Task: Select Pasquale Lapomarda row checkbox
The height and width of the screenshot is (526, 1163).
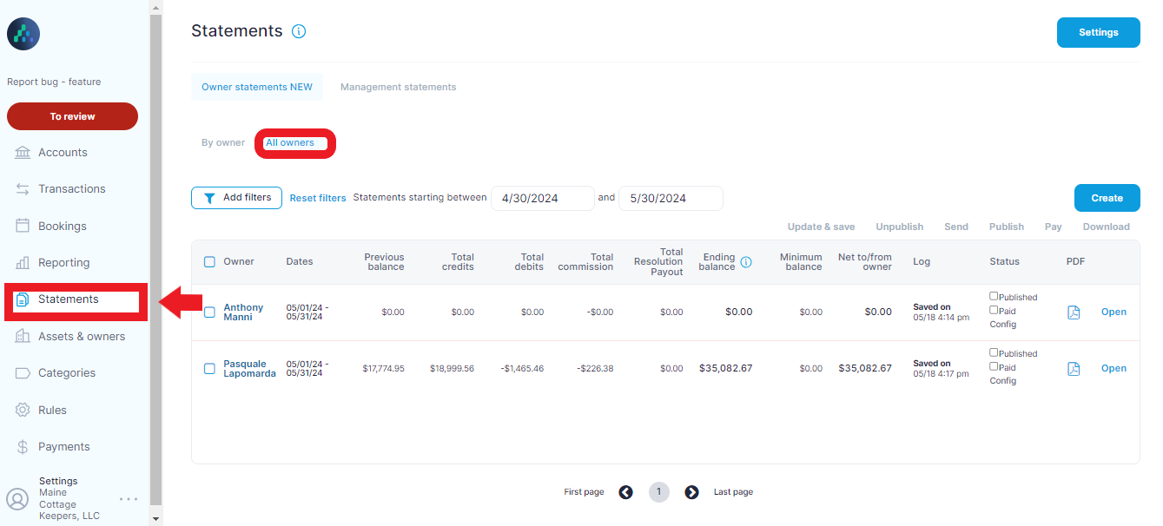Action: point(209,369)
